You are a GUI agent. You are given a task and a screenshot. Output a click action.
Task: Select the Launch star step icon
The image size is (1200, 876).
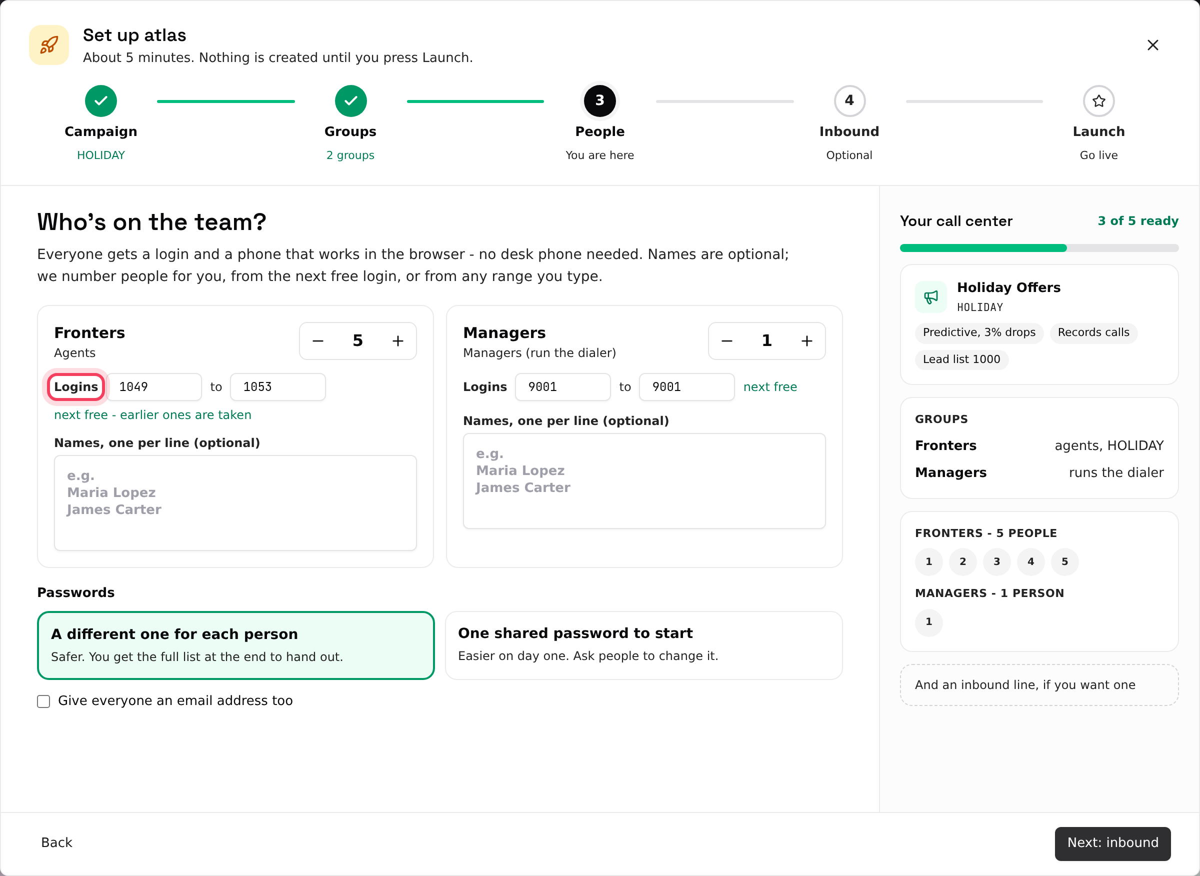pyautogui.click(x=1098, y=101)
